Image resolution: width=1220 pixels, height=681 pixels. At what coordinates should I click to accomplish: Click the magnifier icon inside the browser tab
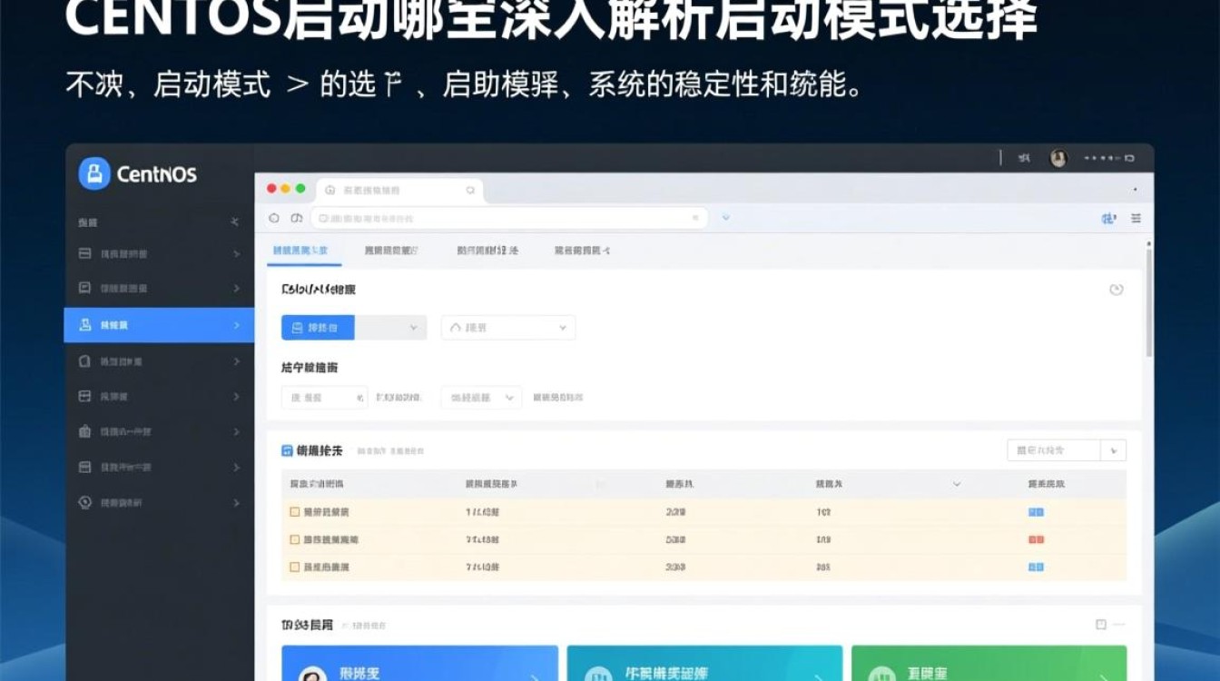[x=470, y=191]
